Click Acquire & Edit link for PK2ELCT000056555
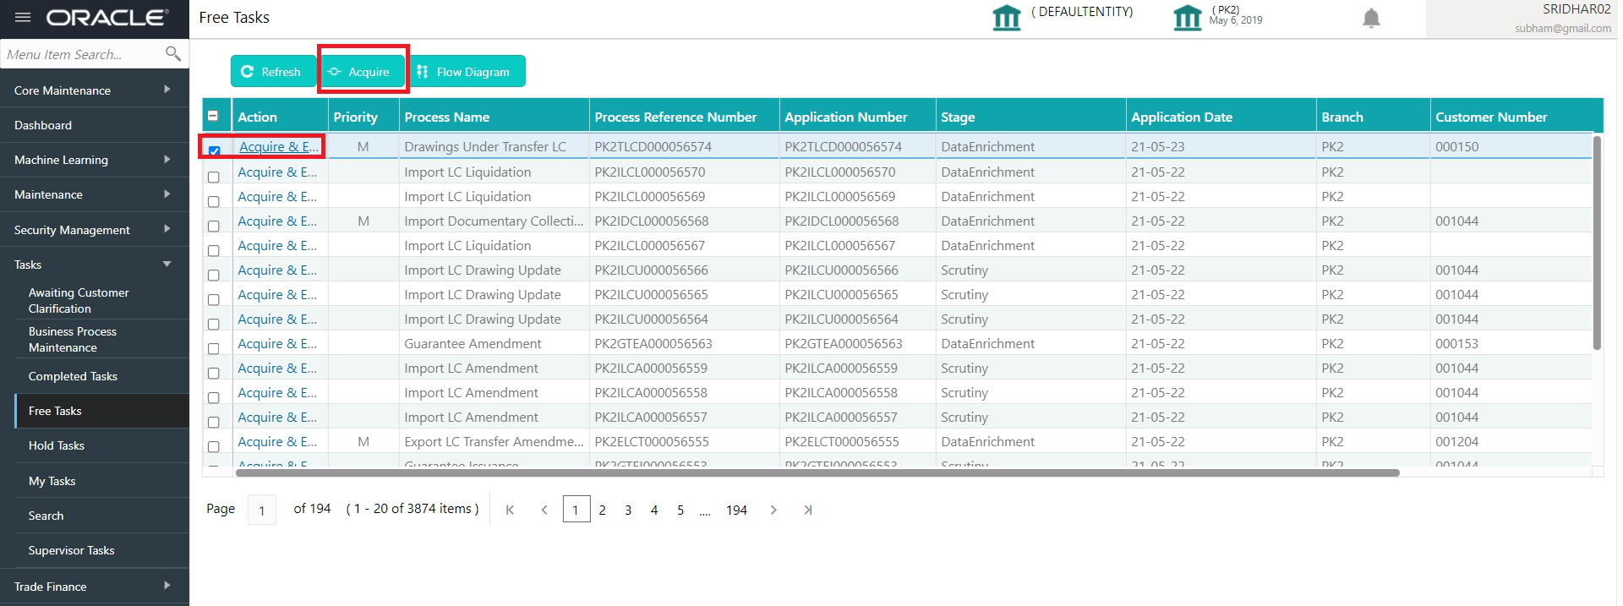Screen dimensions: 1623x606 coord(277,441)
